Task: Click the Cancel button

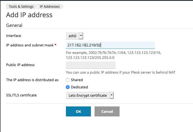Action: [107, 111]
